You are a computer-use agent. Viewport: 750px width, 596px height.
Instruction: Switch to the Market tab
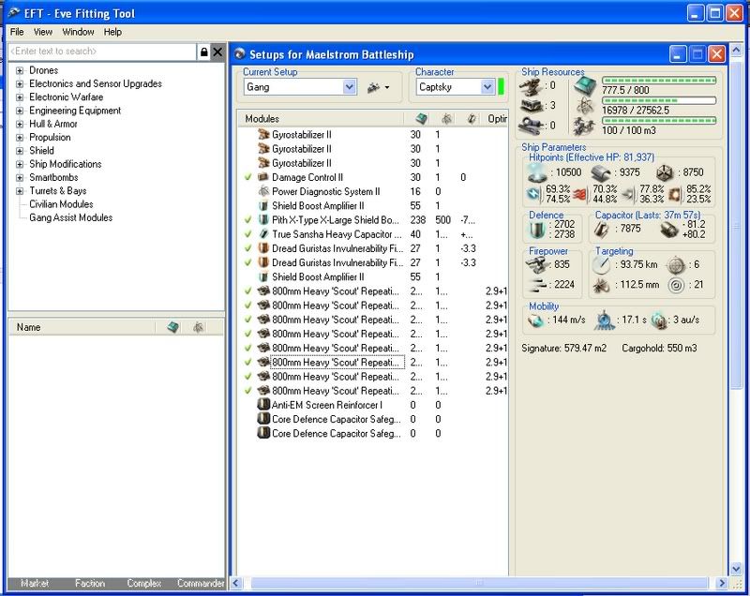[35, 583]
